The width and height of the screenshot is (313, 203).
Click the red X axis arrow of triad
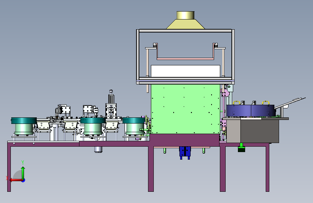(x=16, y=180)
